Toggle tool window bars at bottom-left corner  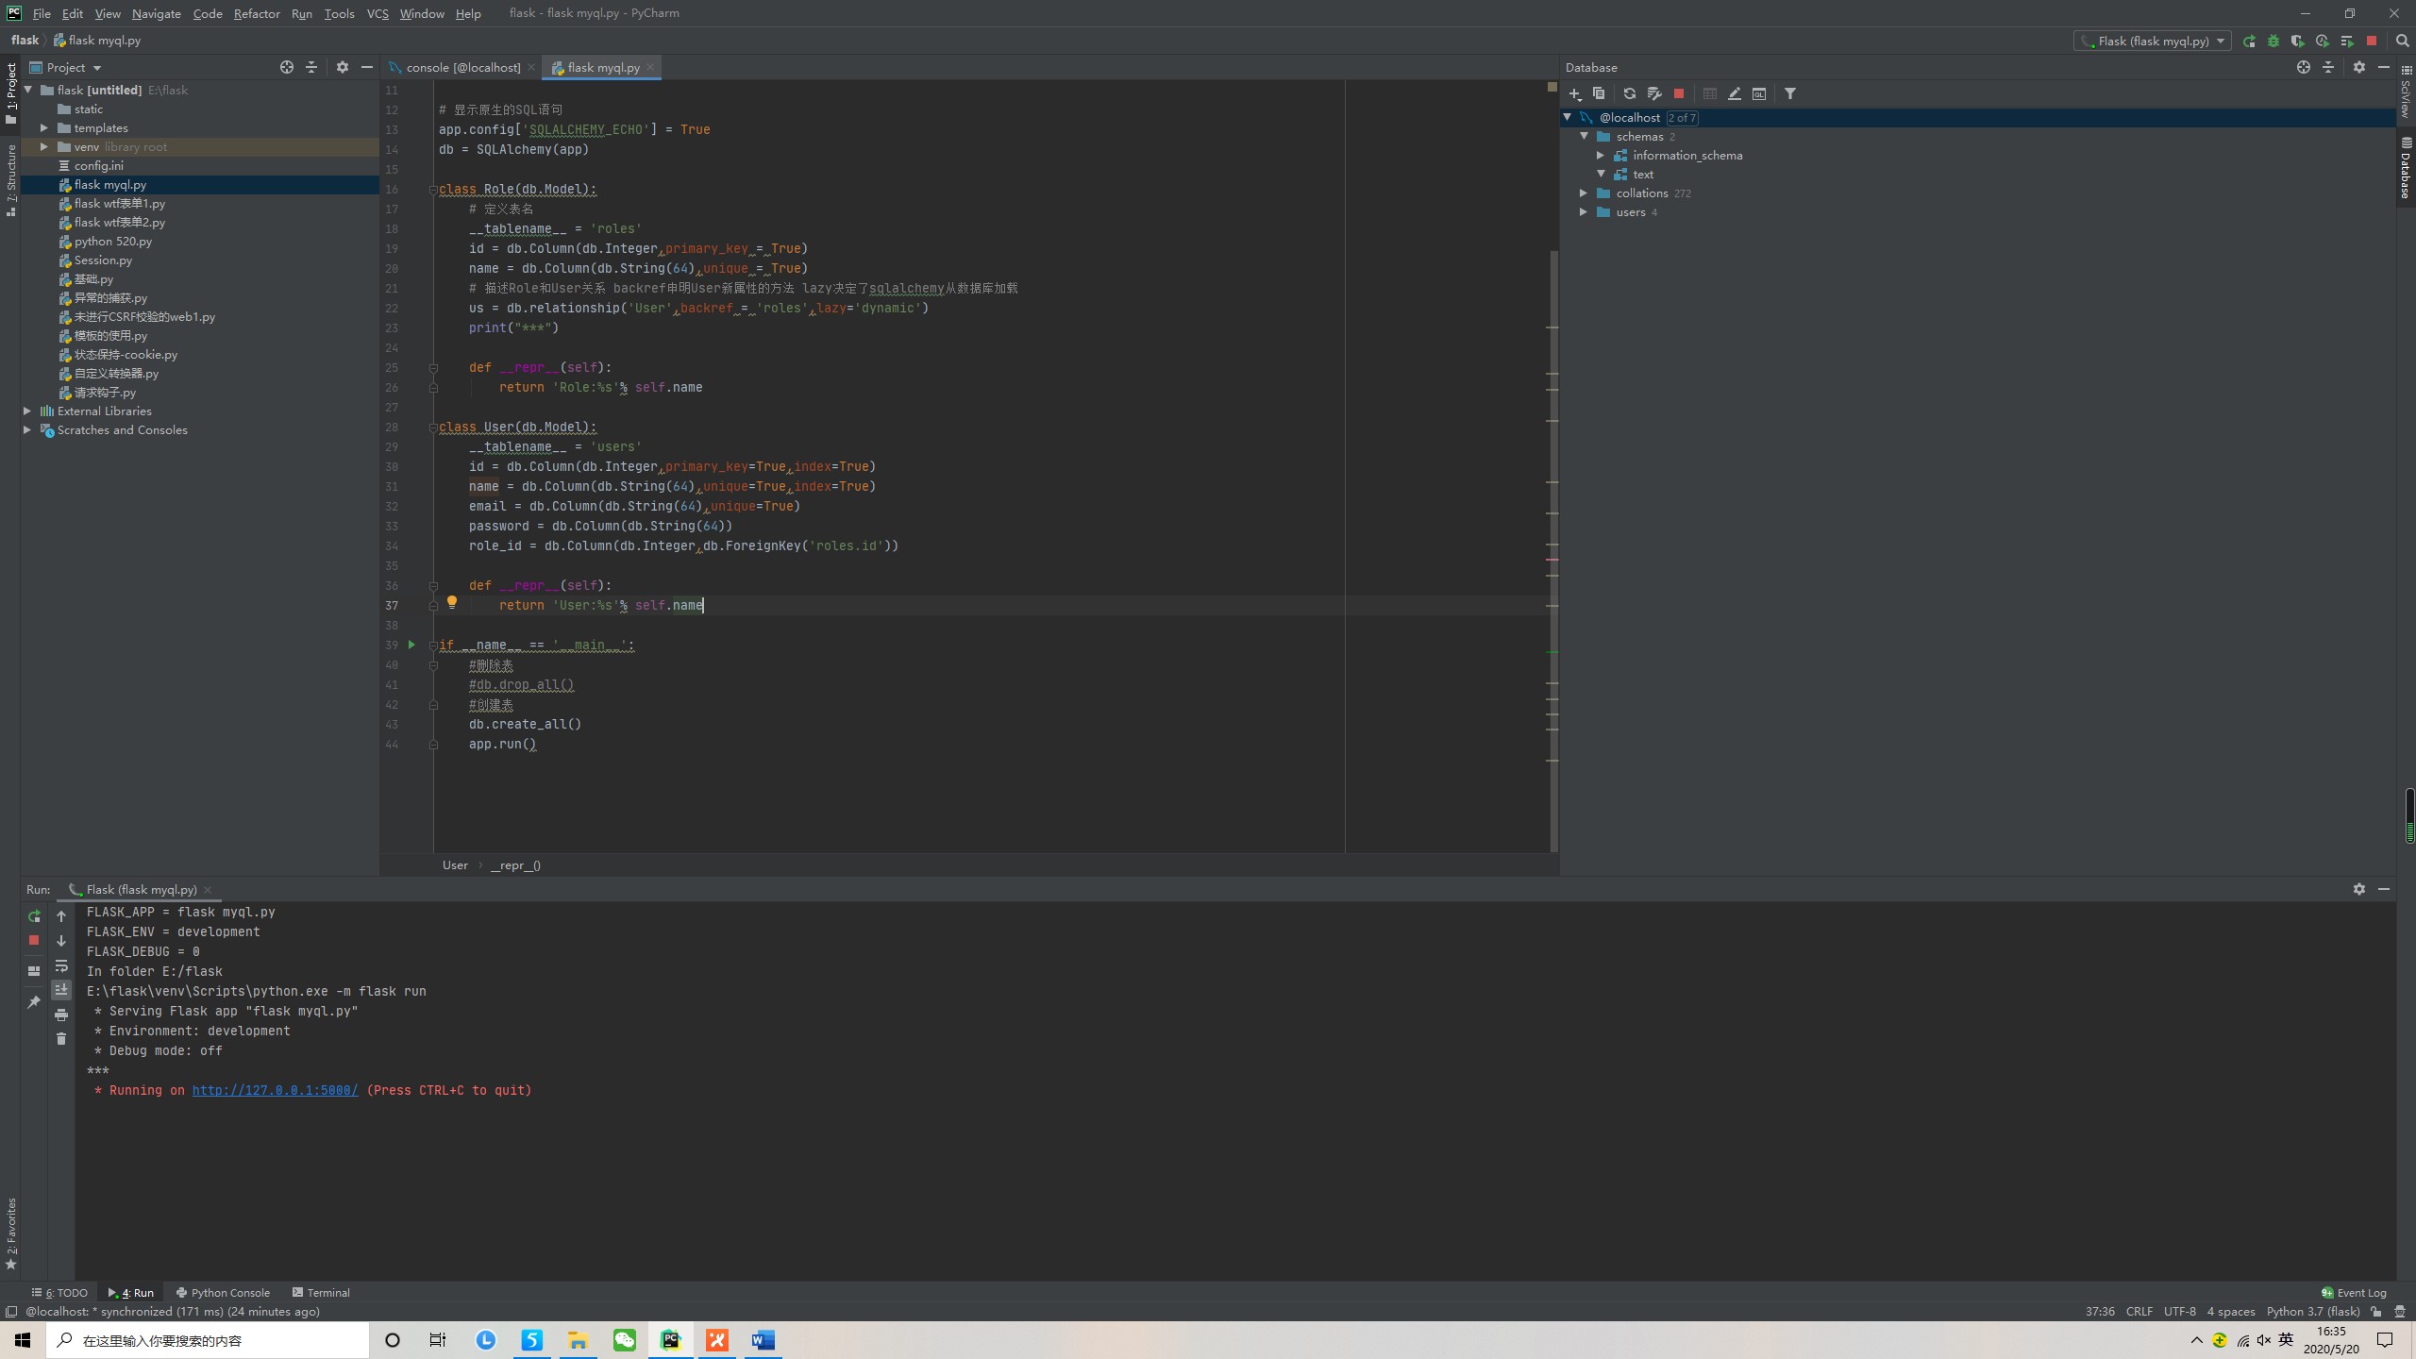tap(10, 1312)
